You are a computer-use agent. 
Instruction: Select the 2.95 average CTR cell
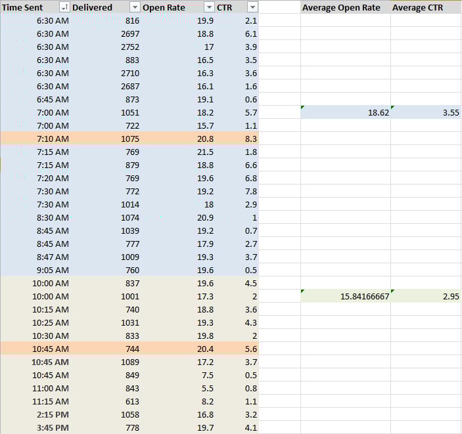(426, 296)
